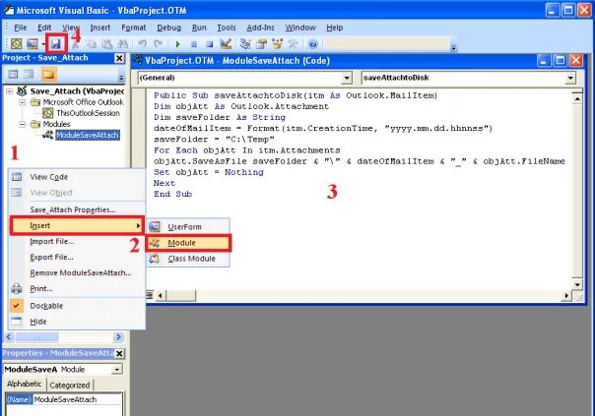Collapse the Modules folder node
This screenshot has width=595, height=416.
click(23, 124)
